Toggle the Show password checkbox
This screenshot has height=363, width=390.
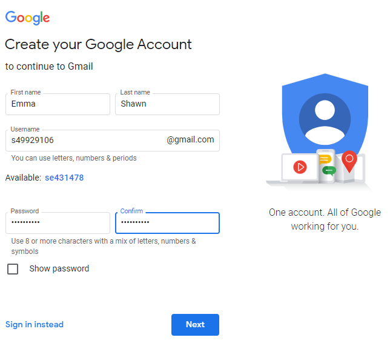coord(13,269)
